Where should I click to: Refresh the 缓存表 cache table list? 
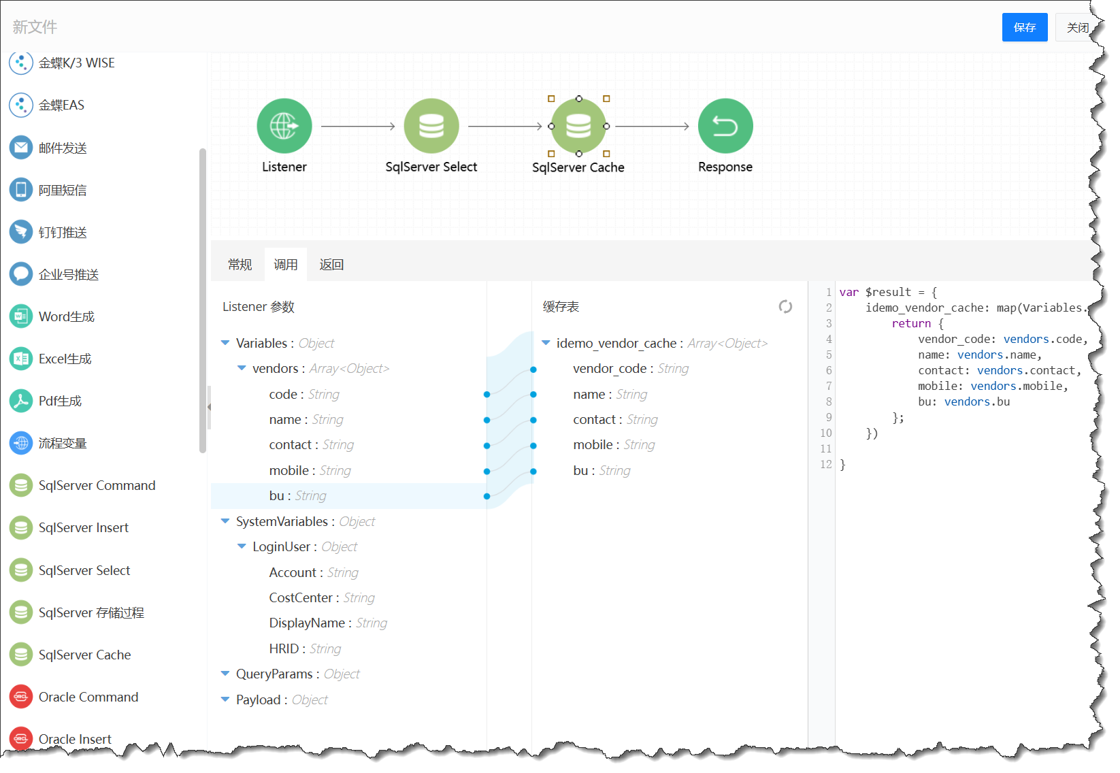click(x=785, y=307)
